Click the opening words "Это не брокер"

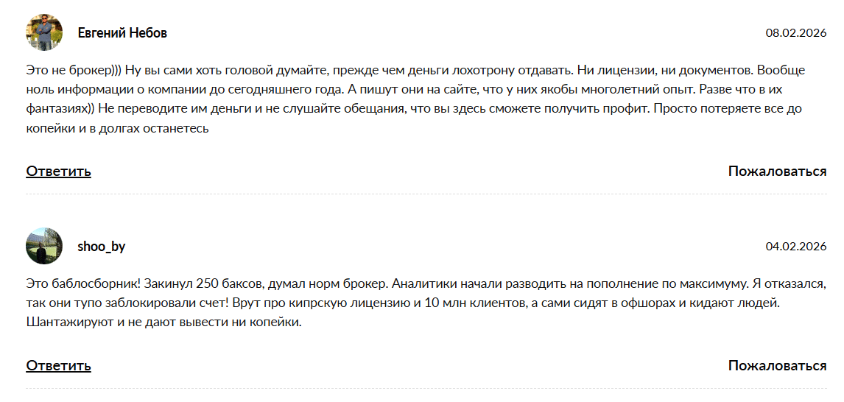pyautogui.click(x=68, y=71)
